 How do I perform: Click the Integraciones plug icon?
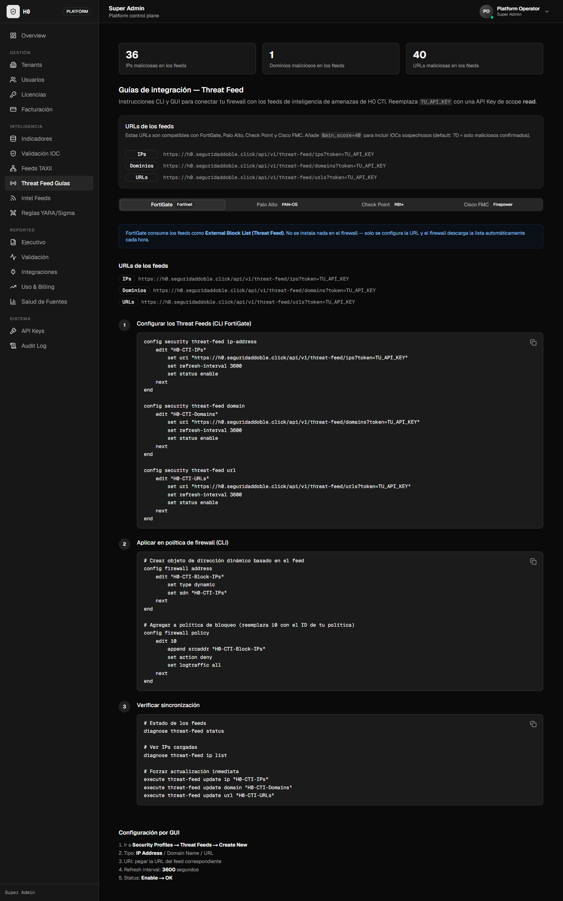coord(13,272)
